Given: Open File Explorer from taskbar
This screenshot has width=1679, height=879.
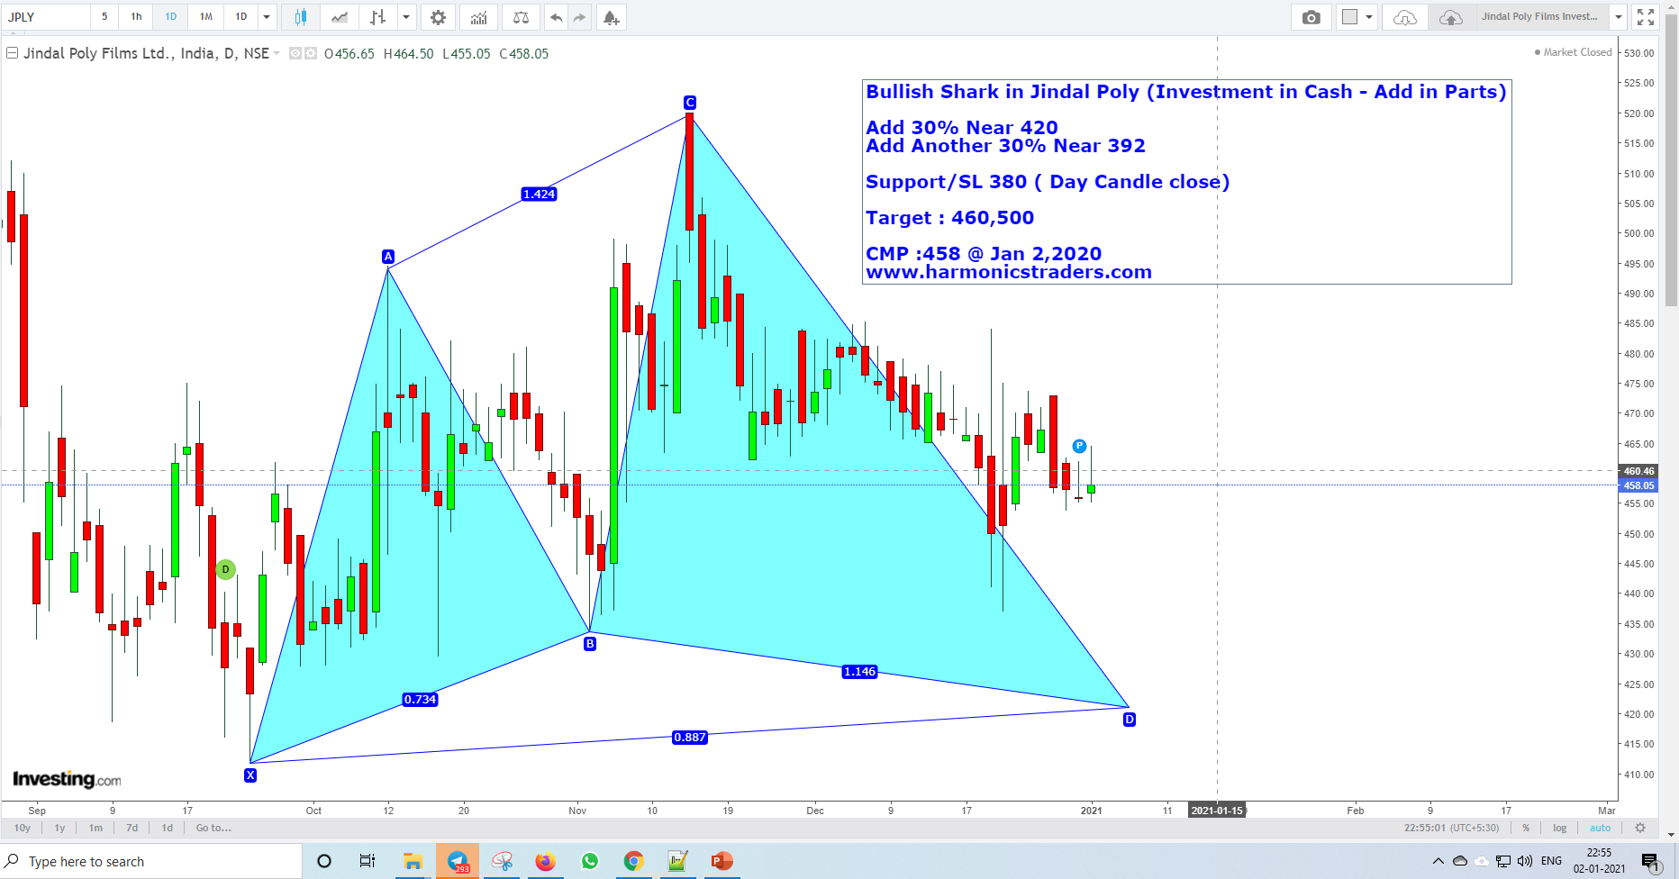Looking at the screenshot, I should [x=413, y=861].
